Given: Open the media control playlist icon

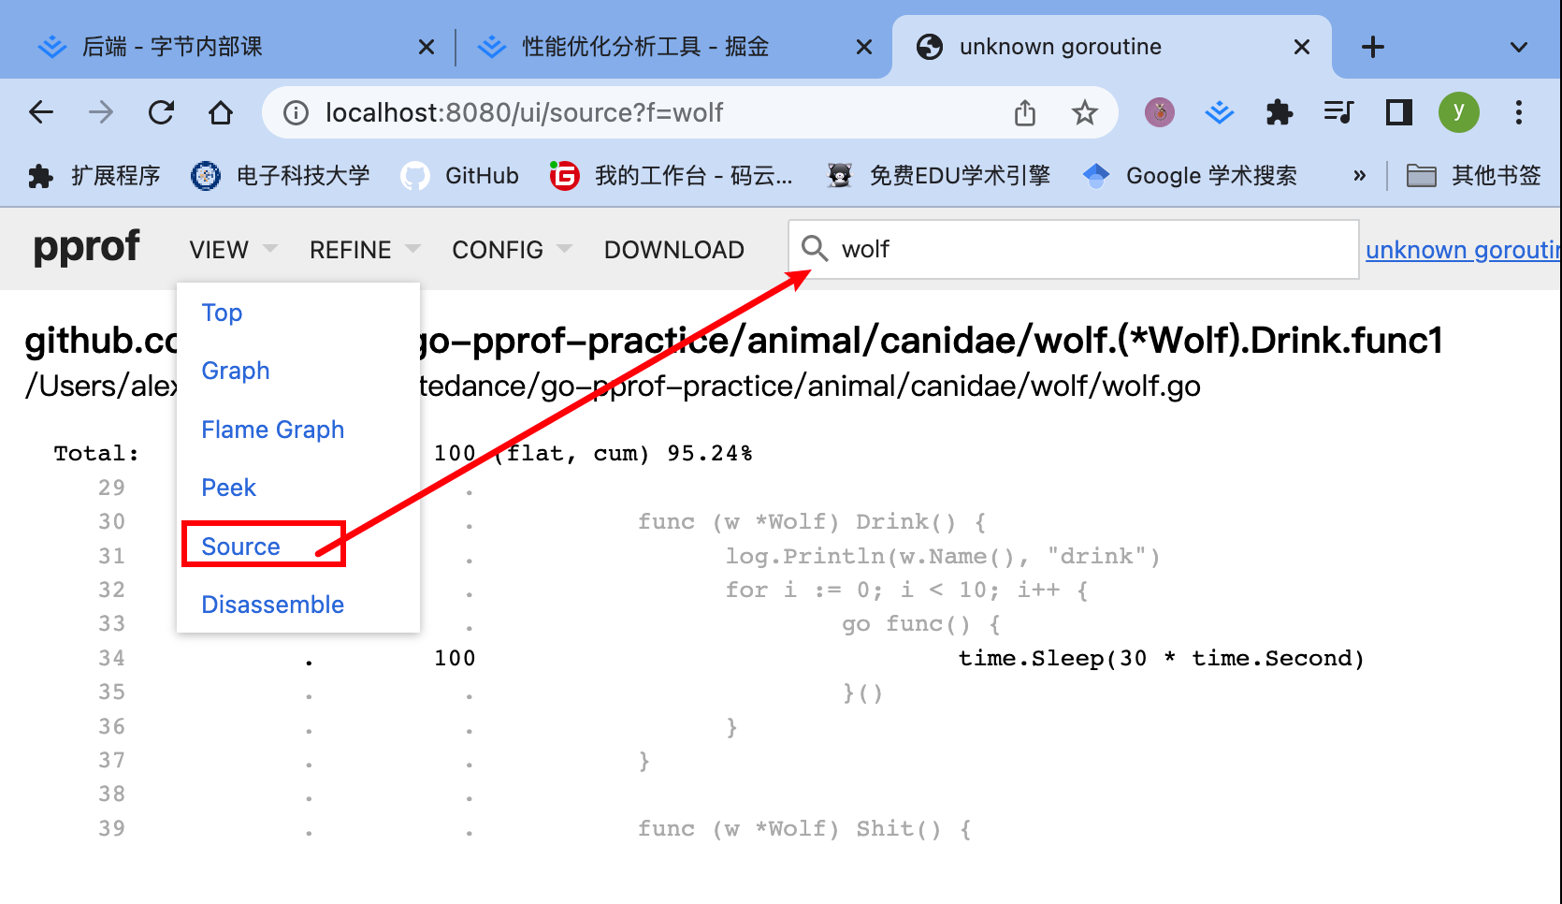Looking at the screenshot, I should click(1339, 113).
